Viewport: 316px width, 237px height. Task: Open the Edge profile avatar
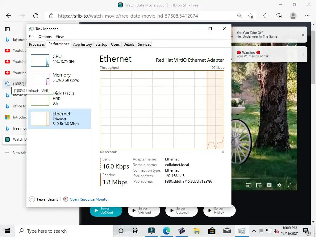click(293, 16)
